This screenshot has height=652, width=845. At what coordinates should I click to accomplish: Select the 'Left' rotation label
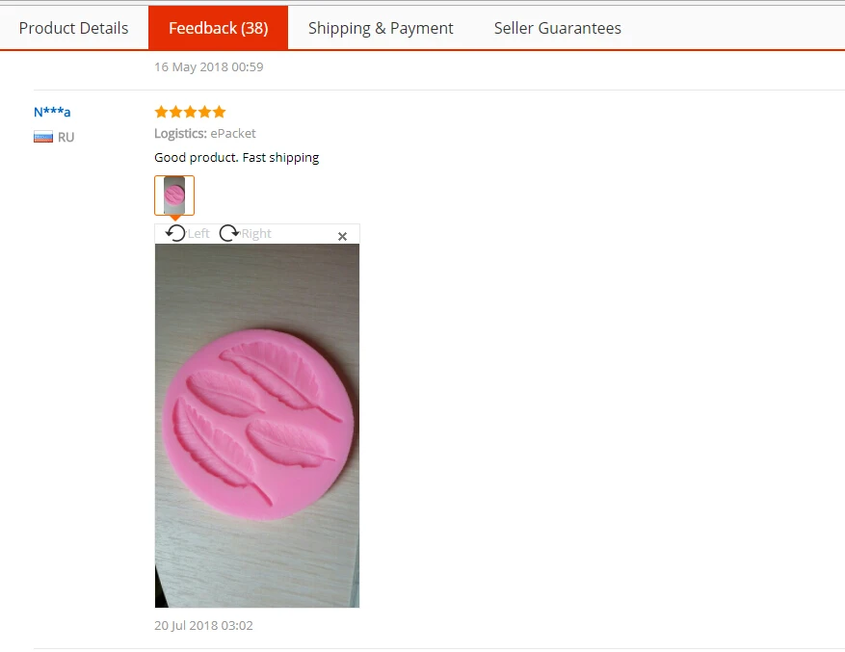click(x=198, y=233)
